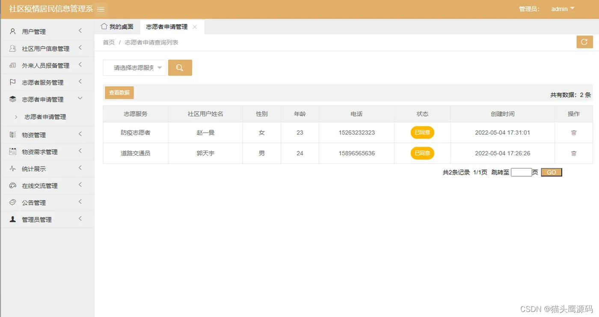The height and width of the screenshot is (317, 599).
Task: Expand the 公告管理 chevron
Action: tap(80, 202)
